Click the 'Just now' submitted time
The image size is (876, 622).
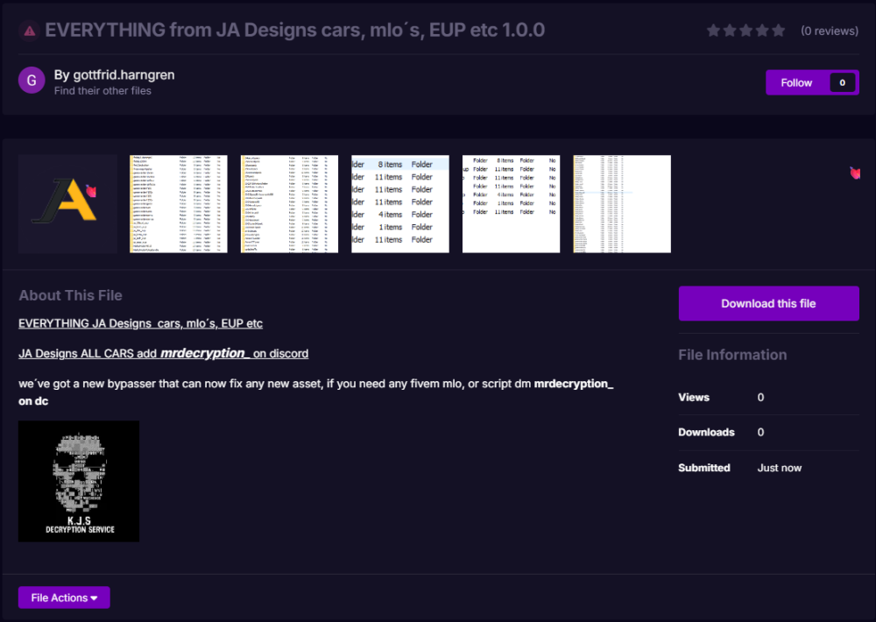pos(780,468)
